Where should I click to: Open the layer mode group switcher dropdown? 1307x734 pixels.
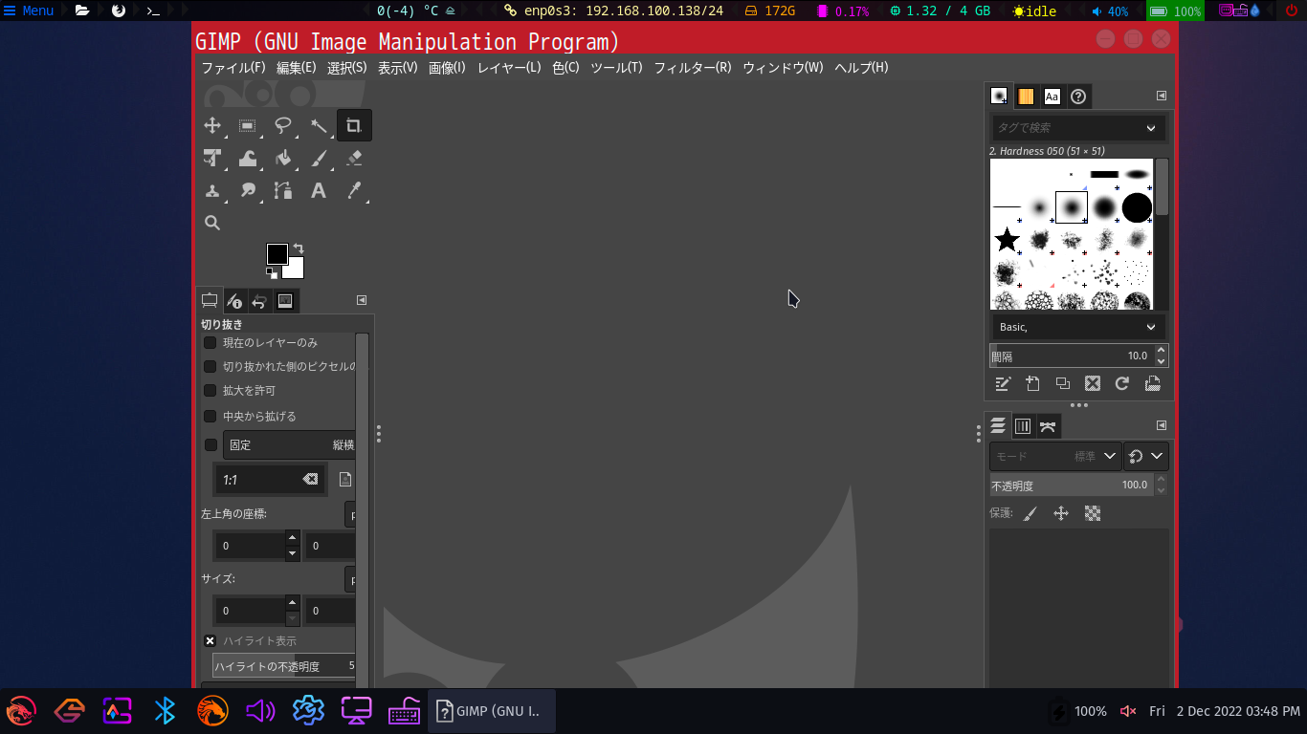tap(1146, 456)
